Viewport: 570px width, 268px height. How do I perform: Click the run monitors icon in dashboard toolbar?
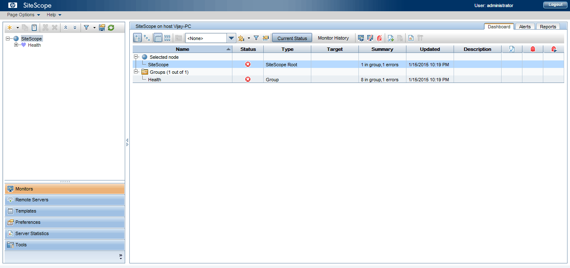[x=361, y=38]
